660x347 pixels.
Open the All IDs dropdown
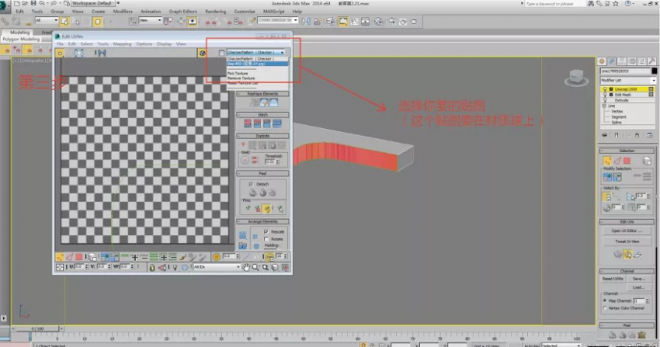(x=216, y=267)
